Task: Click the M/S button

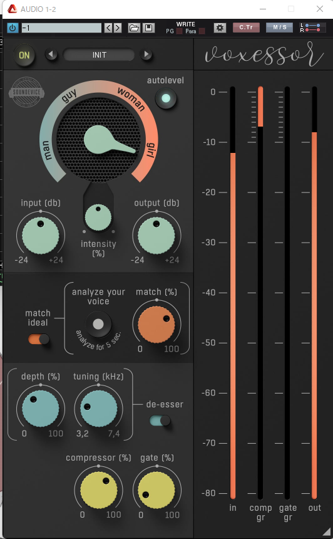Action: 279,28
